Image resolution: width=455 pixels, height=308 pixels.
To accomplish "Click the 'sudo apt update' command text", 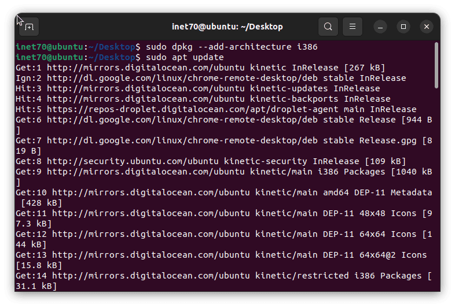I will 185,57.
